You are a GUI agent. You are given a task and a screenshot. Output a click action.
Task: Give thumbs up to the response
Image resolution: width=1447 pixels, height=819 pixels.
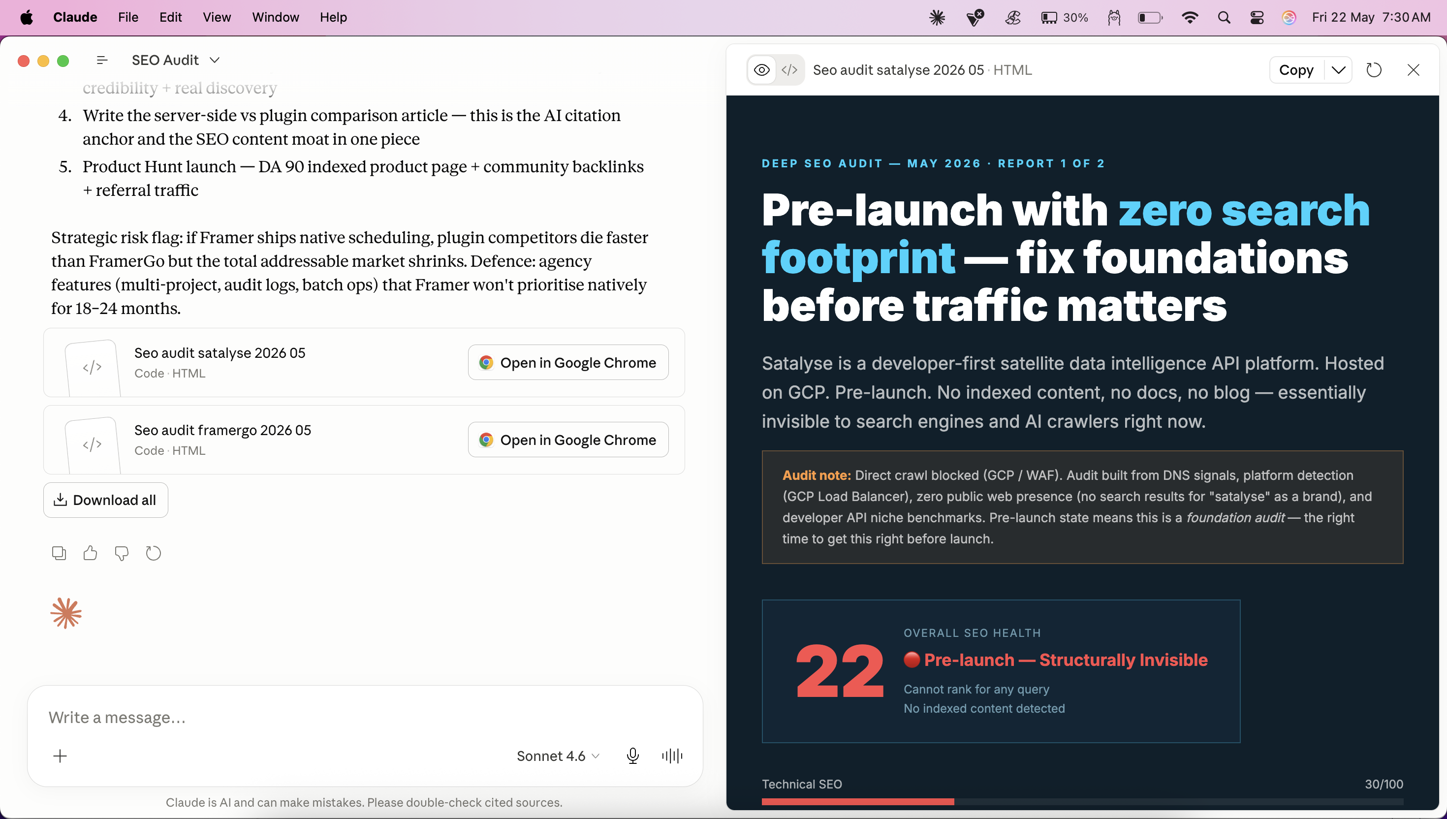click(90, 554)
